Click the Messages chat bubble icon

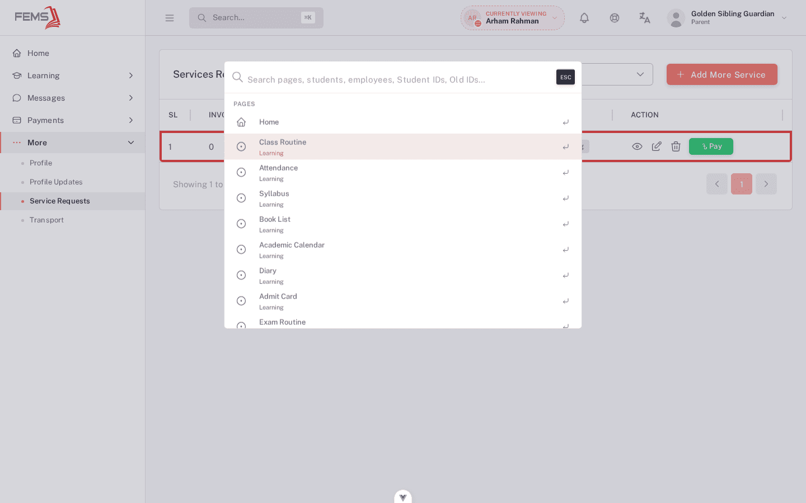(17, 98)
